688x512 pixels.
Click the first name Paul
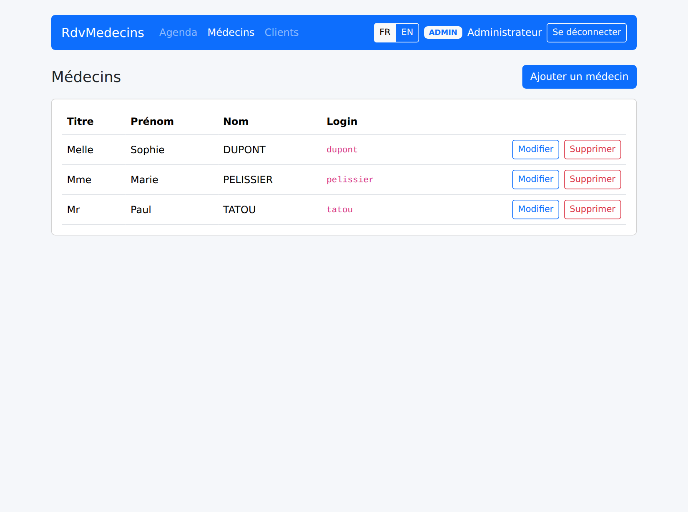tap(141, 210)
